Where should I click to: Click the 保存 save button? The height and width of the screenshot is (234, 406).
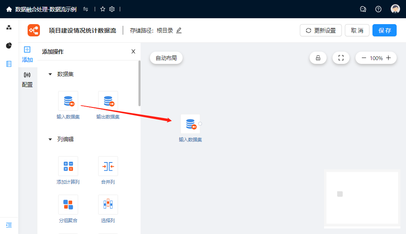[384, 30]
